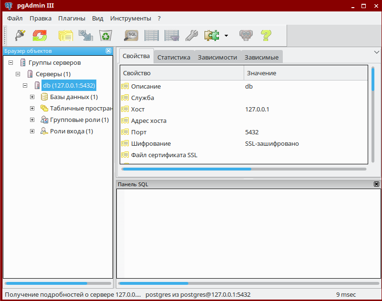This screenshot has width=382, height=301.
Task: Click the properties vertical scrollbar
Action: coord(373,115)
